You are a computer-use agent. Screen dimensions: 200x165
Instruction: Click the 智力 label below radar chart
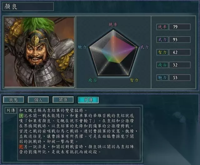pyautogui.click(x=134, y=80)
